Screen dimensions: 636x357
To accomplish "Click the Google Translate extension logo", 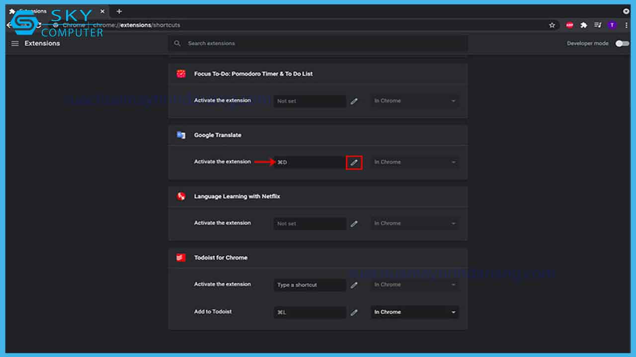I will pos(181,135).
